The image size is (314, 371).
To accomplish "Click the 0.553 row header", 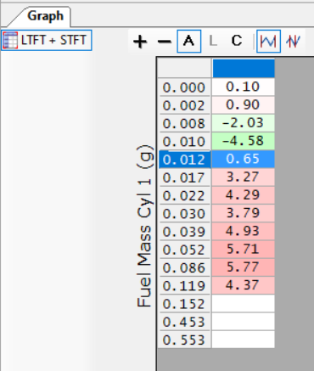I will (184, 340).
